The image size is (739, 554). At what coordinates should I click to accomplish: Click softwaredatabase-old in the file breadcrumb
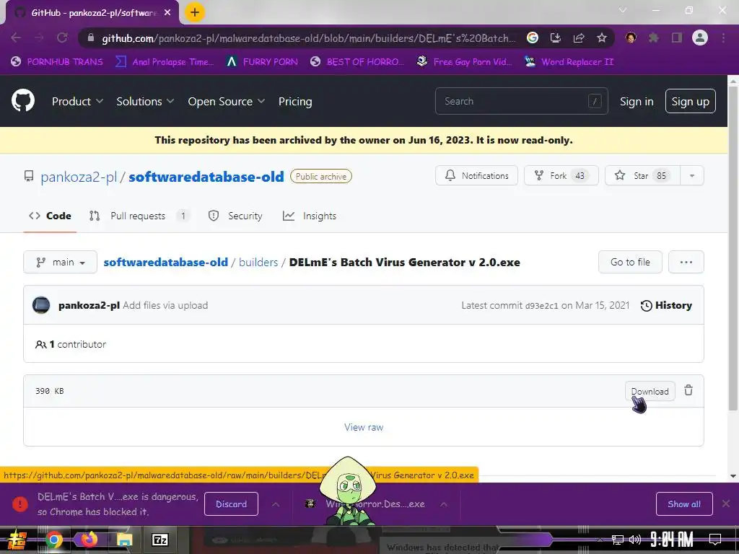pos(165,263)
